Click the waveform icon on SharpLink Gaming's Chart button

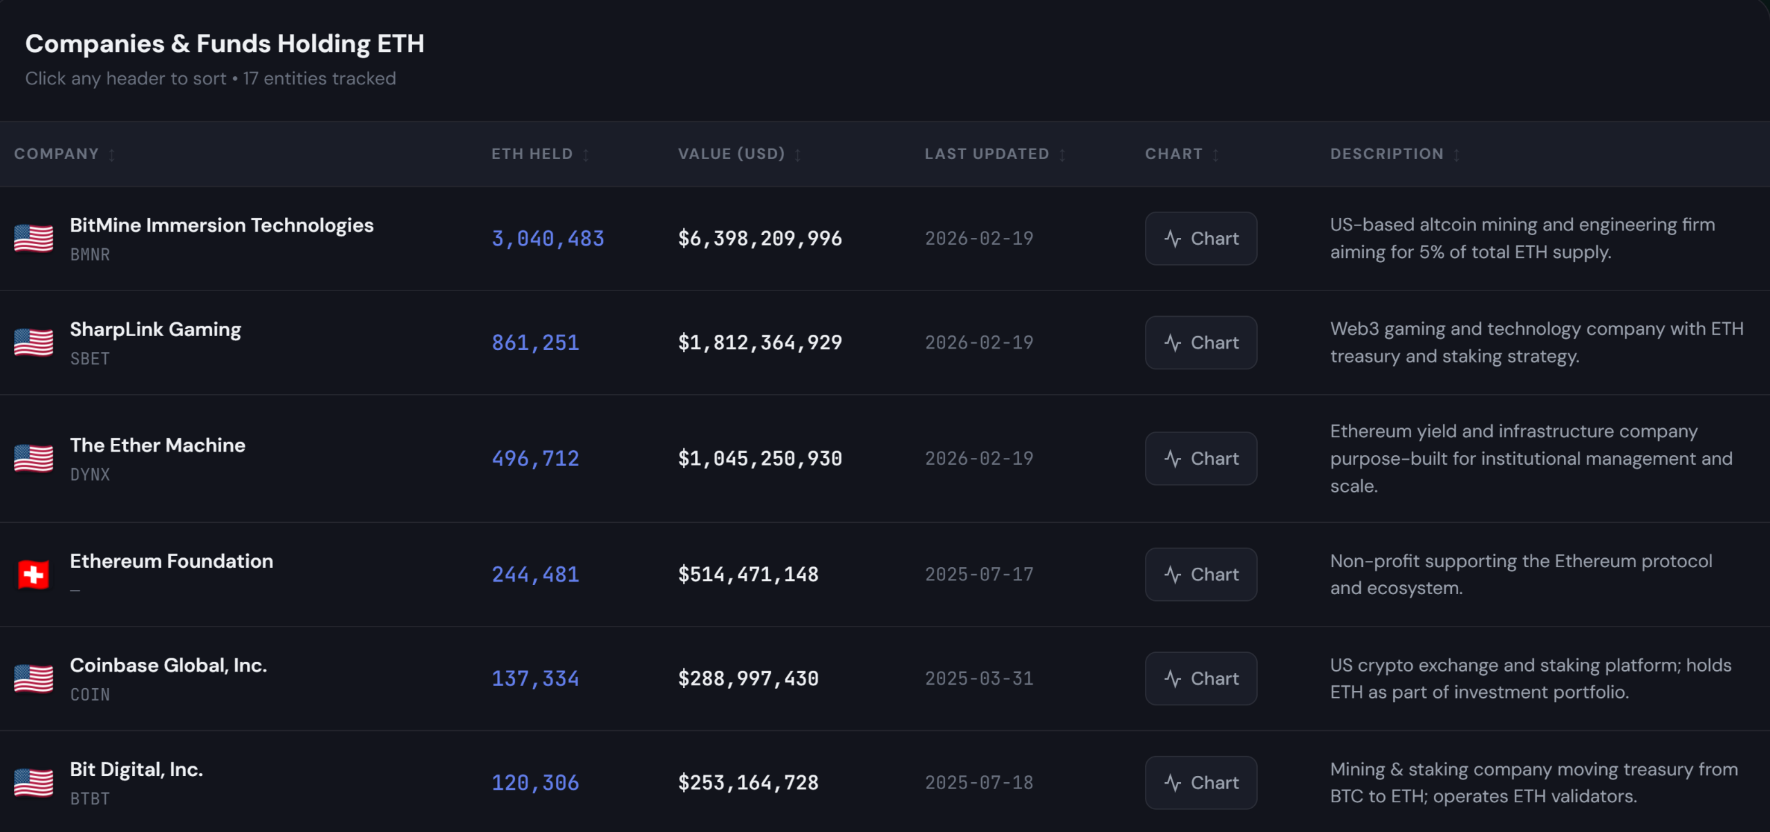pos(1171,342)
